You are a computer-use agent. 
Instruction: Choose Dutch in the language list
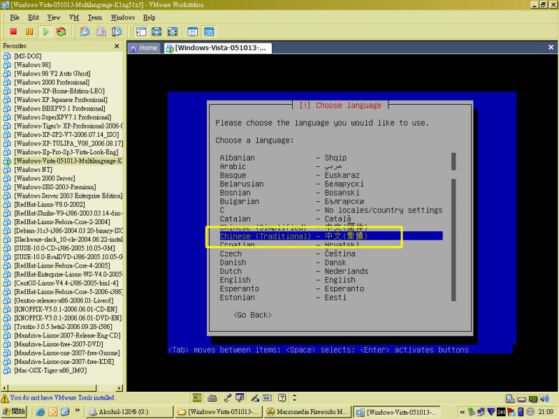[x=231, y=271]
